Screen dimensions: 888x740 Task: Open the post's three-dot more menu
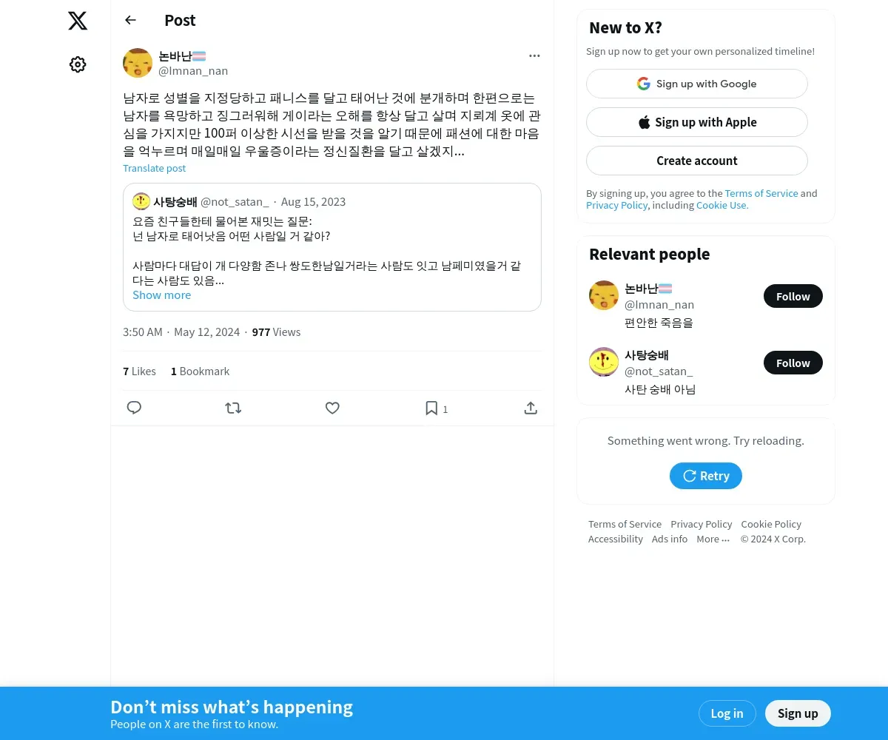point(534,55)
